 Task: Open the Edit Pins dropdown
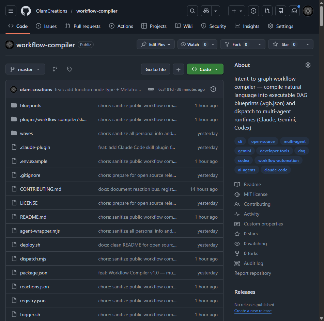pyautogui.click(x=156, y=44)
